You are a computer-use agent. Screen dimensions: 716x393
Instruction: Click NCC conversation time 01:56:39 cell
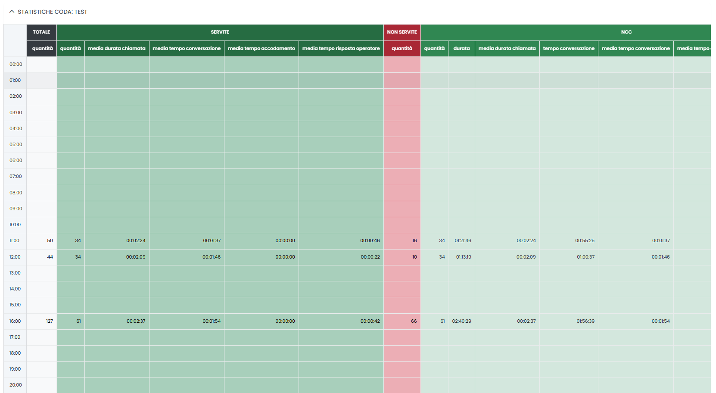coord(585,321)
